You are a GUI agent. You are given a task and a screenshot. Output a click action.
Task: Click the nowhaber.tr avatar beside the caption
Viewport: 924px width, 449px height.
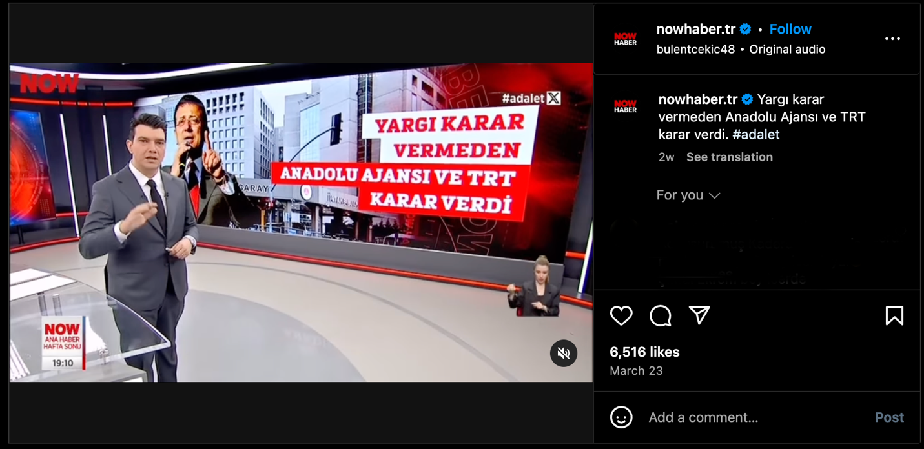coord(625,106)
